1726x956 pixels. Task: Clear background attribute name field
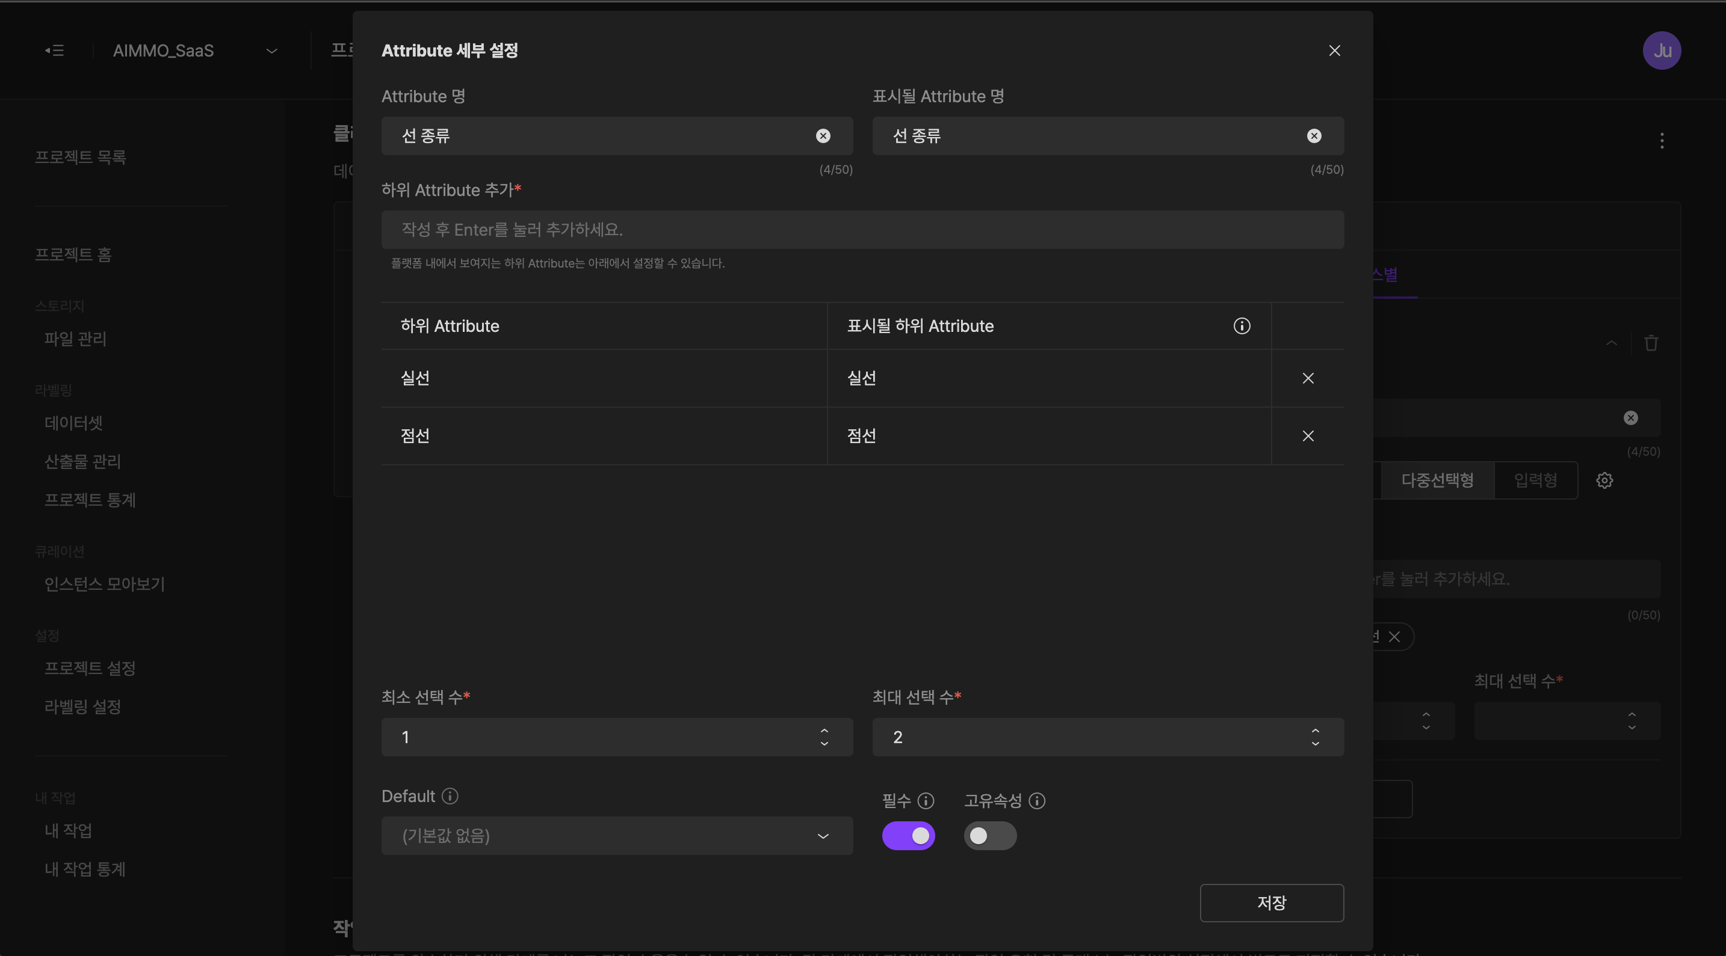click(x=1630, y=418)
